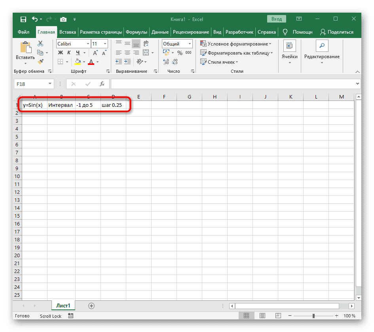Add a new sheet with the plus icon
374x332 pixels.
point(91,305)
